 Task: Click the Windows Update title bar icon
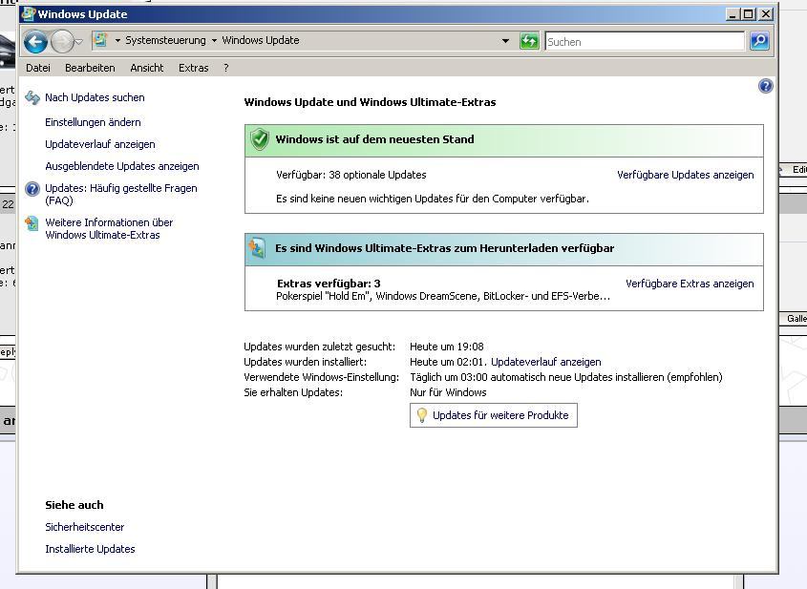pos(29,14)
